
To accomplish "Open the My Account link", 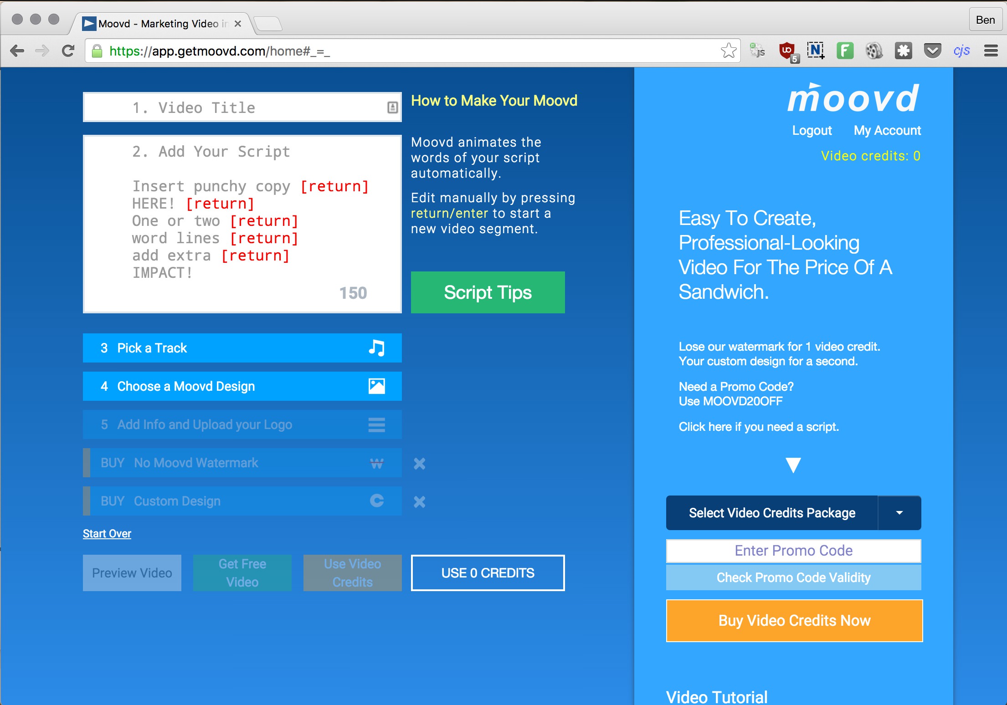I will 887,130.
